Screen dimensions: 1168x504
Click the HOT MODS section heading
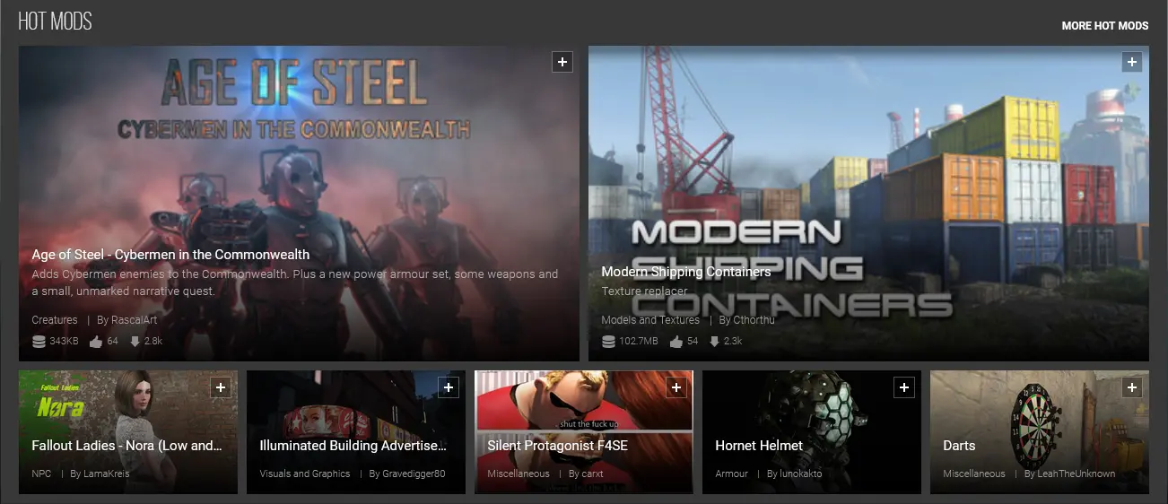point(55,22)
